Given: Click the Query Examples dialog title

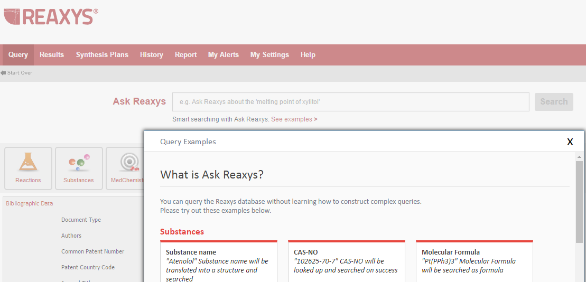Looking at the screenshot, I should [x=188, y=142].
